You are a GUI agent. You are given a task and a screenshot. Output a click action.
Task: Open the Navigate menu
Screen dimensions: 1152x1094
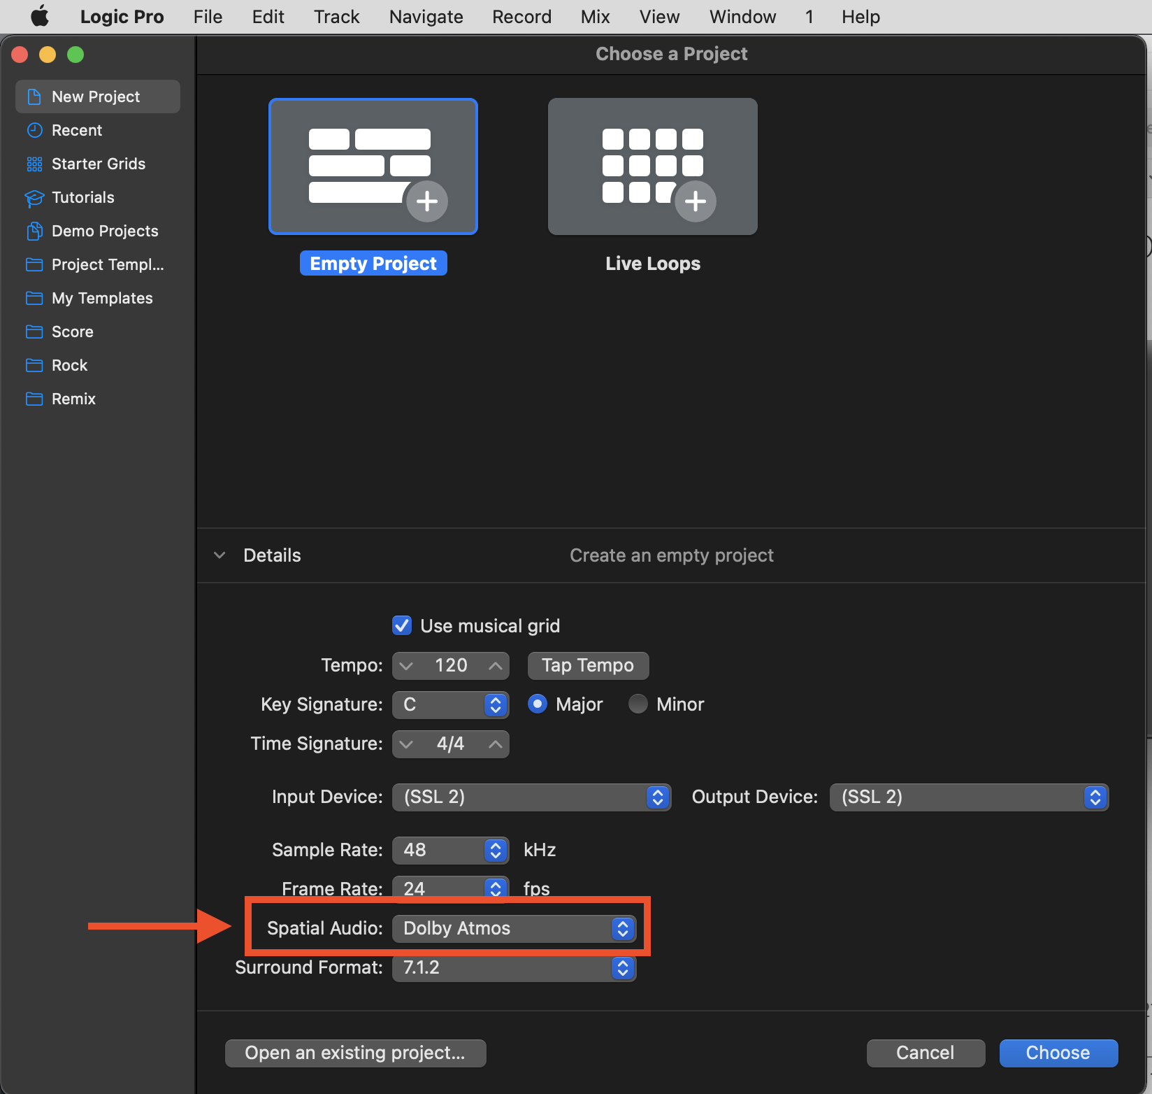pyautogui.click(x=426, y=17)
